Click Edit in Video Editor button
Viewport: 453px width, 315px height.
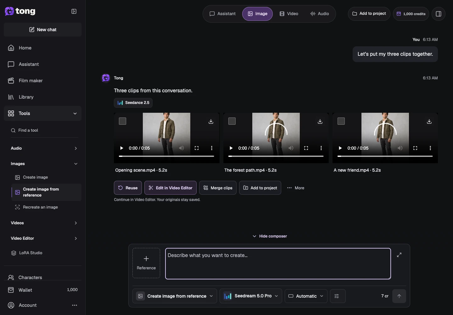pyautogui.click(x=171, y=188)
